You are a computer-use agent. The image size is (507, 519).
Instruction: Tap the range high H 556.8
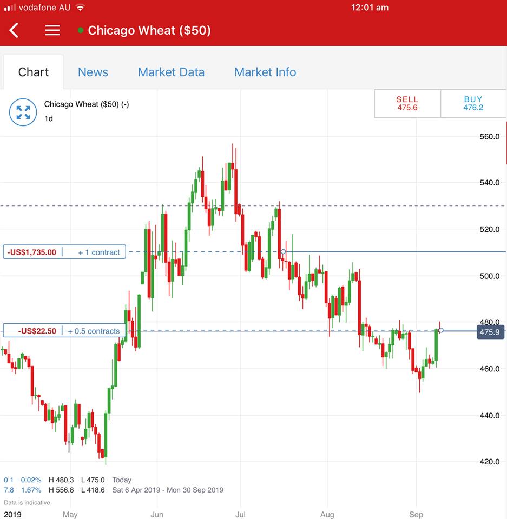click(61, 490)
